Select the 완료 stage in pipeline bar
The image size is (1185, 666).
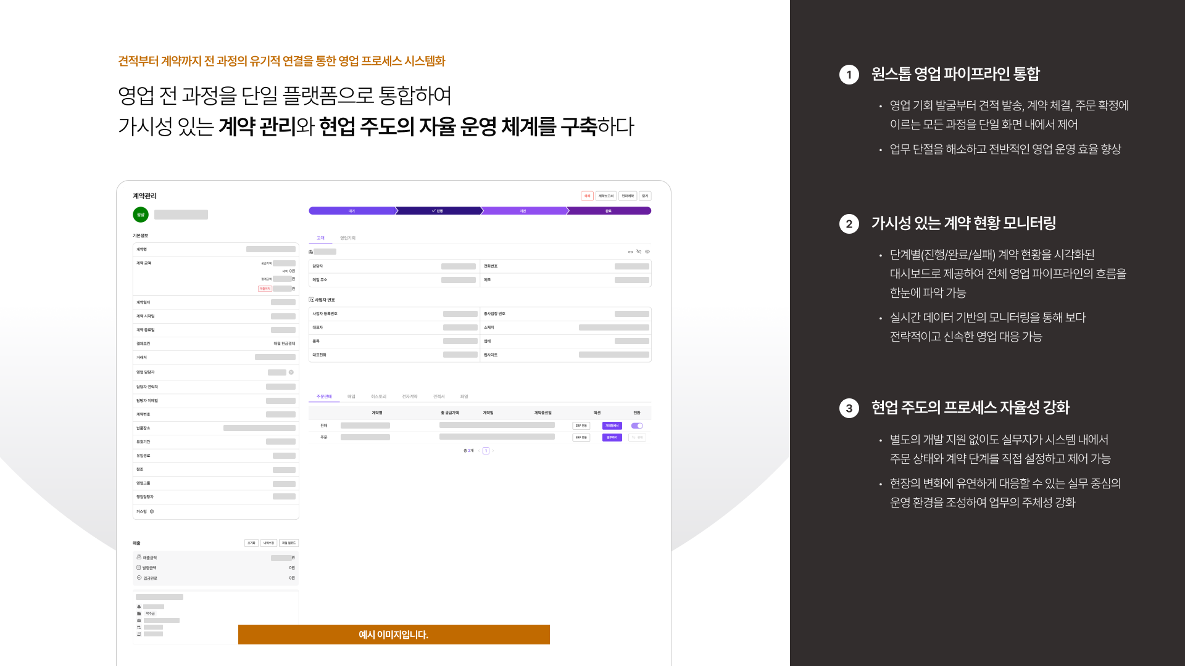click(608, 211)
